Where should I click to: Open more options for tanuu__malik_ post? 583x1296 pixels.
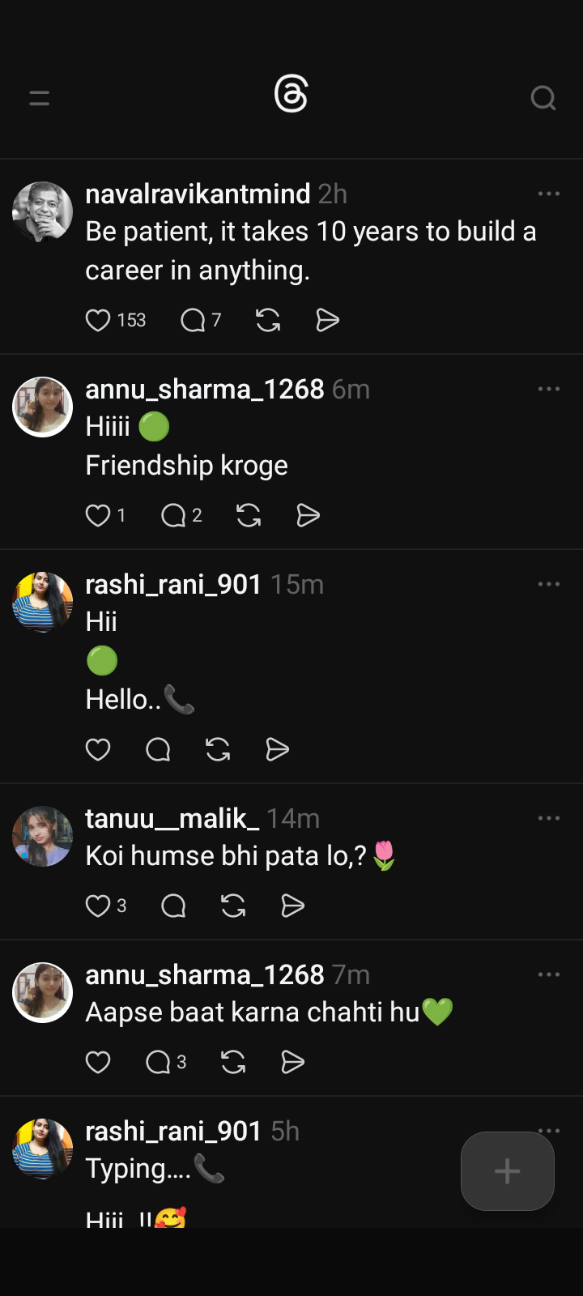[x=548, y=818]
